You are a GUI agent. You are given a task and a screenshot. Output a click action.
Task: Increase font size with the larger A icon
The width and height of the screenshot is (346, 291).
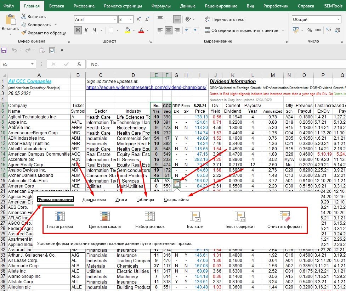click(138, 19)
